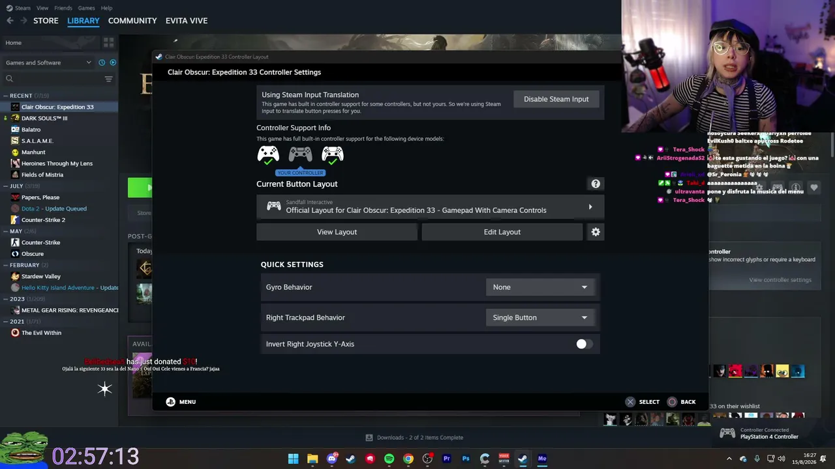Open Spotify from the taskbar

coord(389,459)
